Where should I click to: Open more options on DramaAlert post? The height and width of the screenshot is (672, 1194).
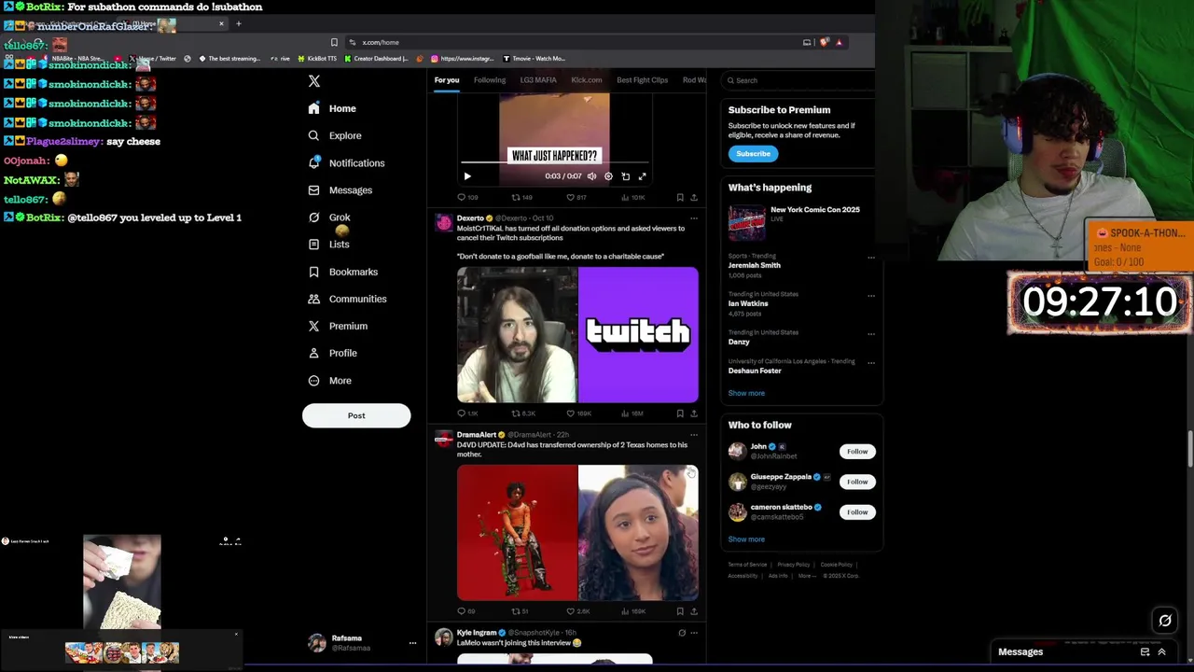(x=693, y=435)
